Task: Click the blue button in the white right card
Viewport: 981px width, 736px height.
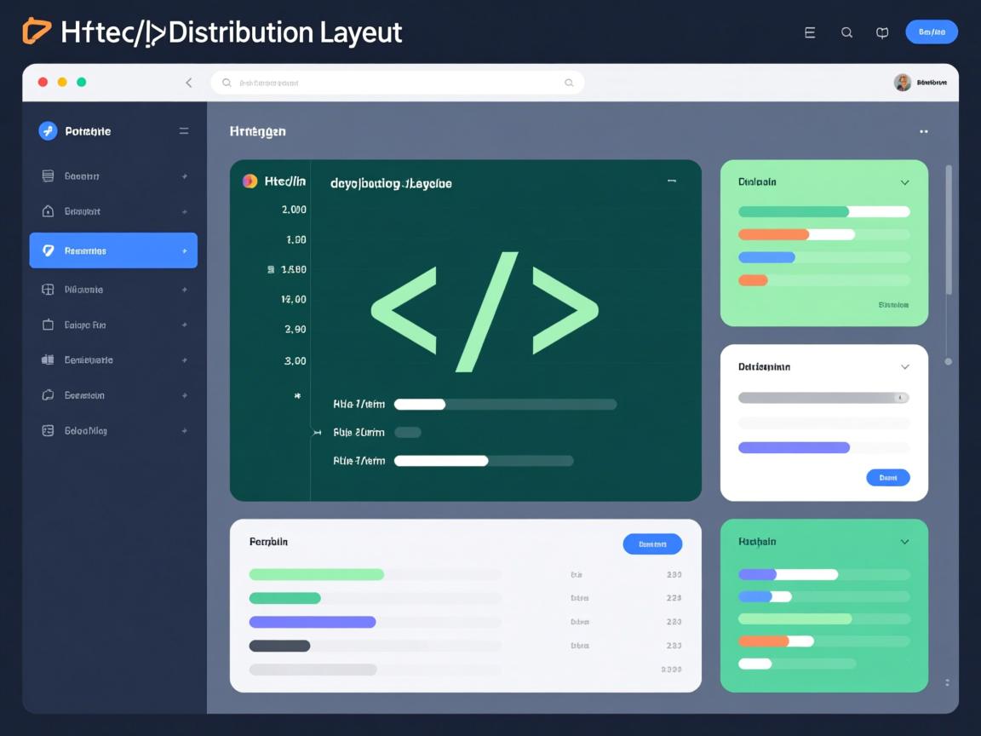Action: pyautogui.click(x=887, y=478)
